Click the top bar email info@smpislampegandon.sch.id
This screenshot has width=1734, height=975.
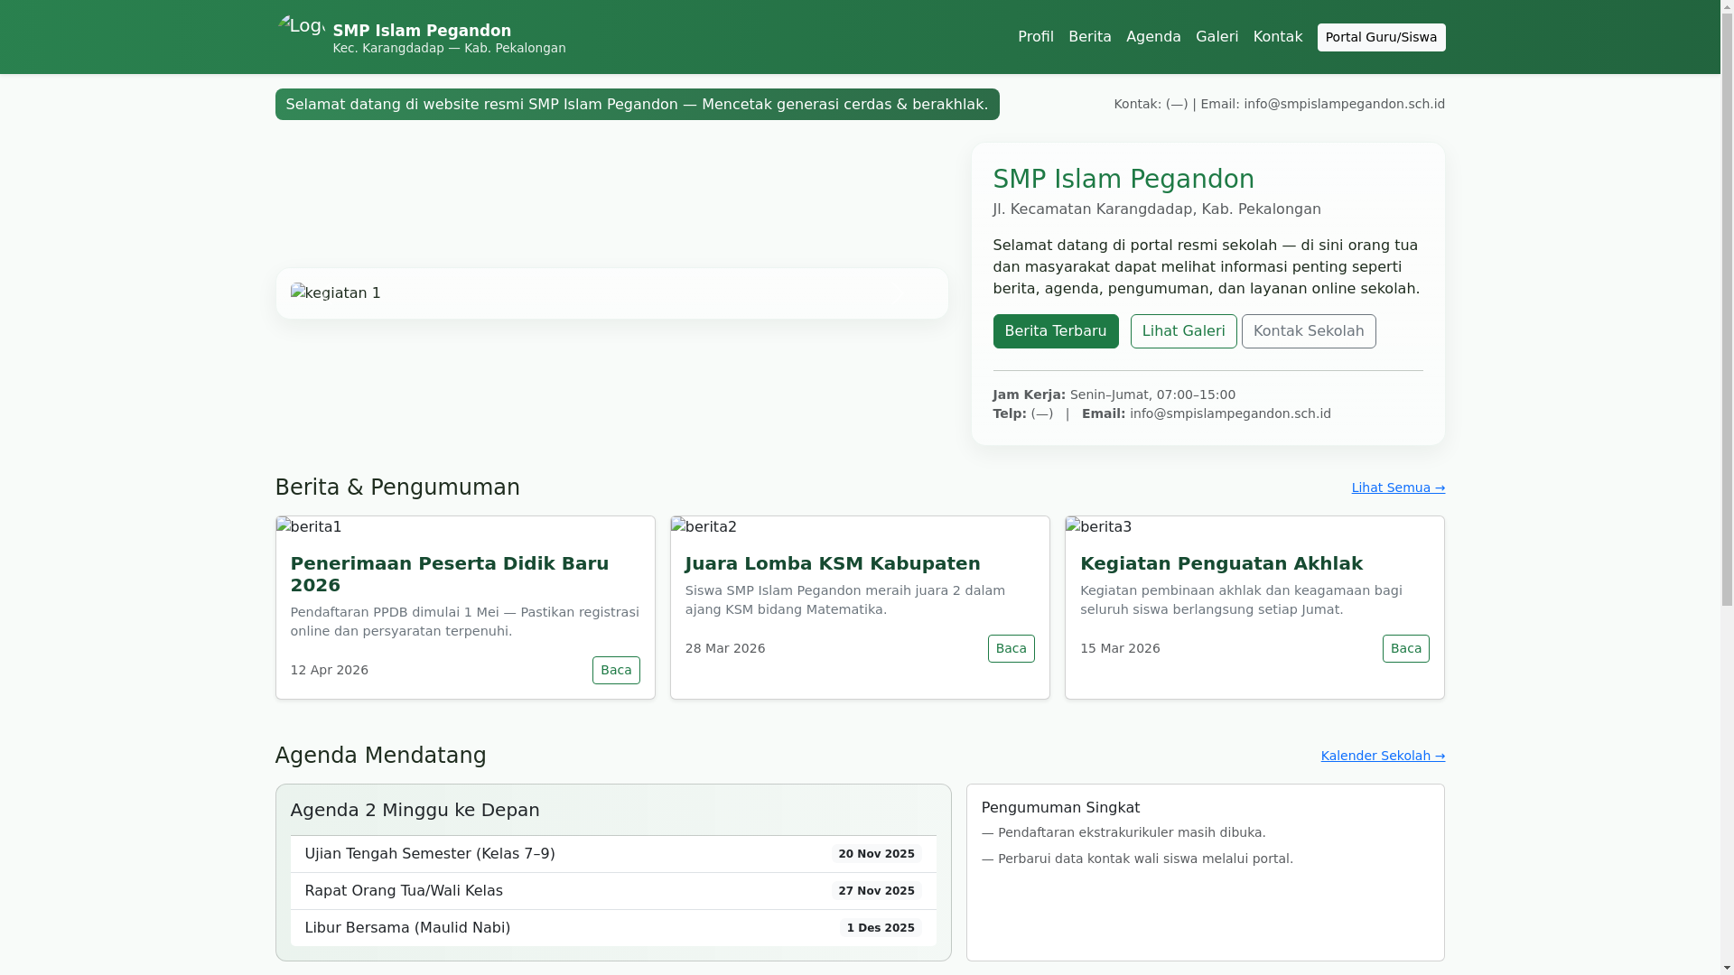pyautogui.click(x=1344, y=104)
